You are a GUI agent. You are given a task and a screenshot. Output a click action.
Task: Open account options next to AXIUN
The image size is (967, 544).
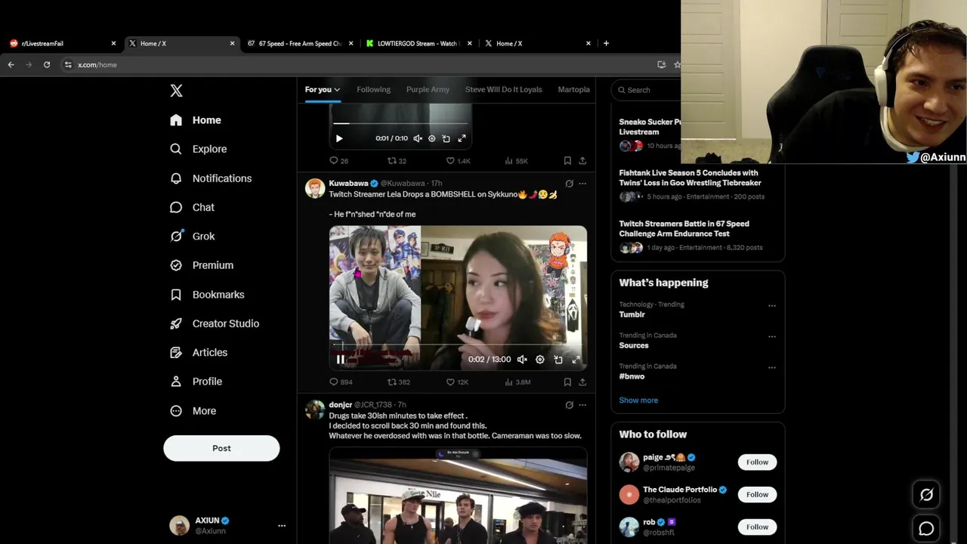point(282,526)
